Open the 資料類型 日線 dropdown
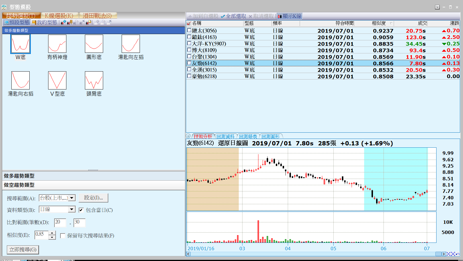This screenshot has width=463, height=261. pos(72,210)
